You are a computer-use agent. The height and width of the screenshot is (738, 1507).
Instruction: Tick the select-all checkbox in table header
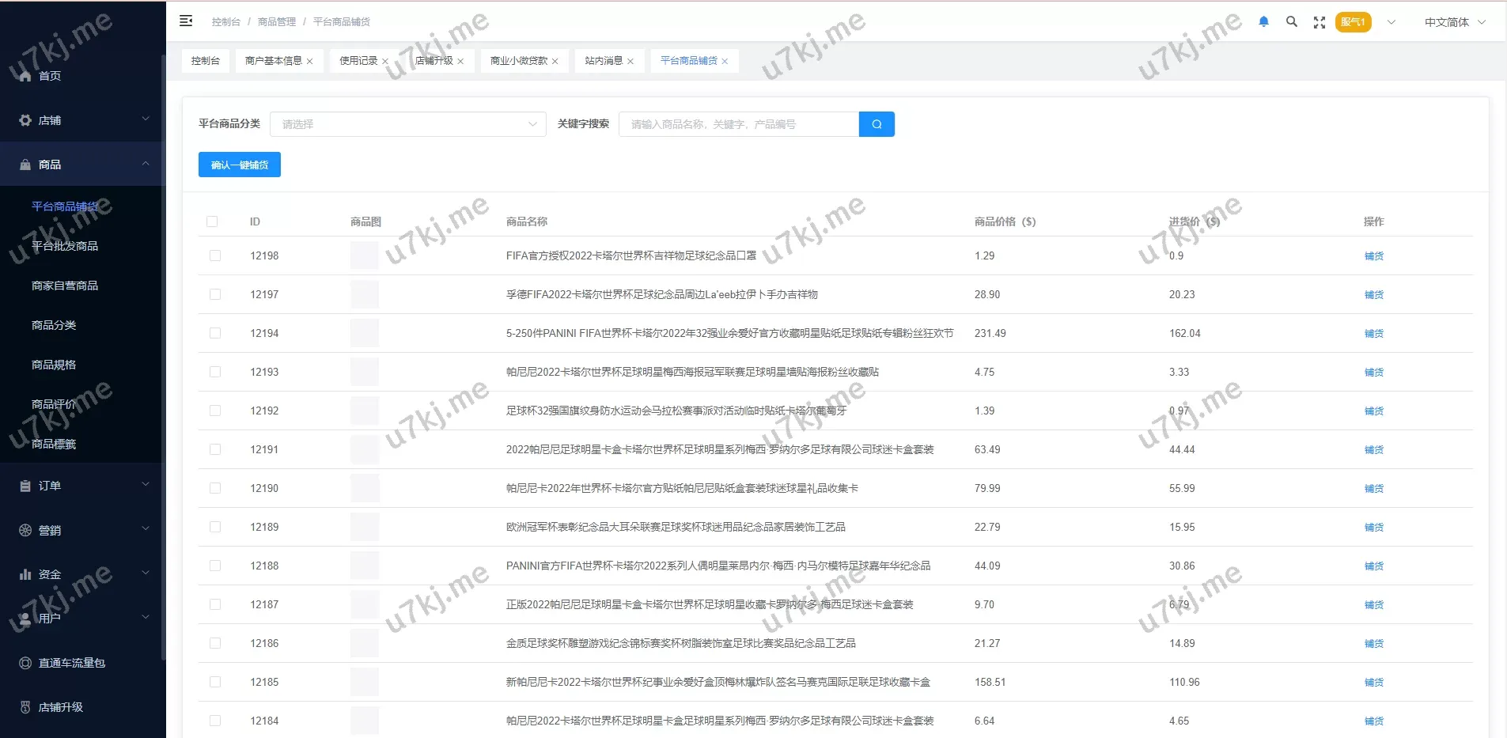coord(212,221)
